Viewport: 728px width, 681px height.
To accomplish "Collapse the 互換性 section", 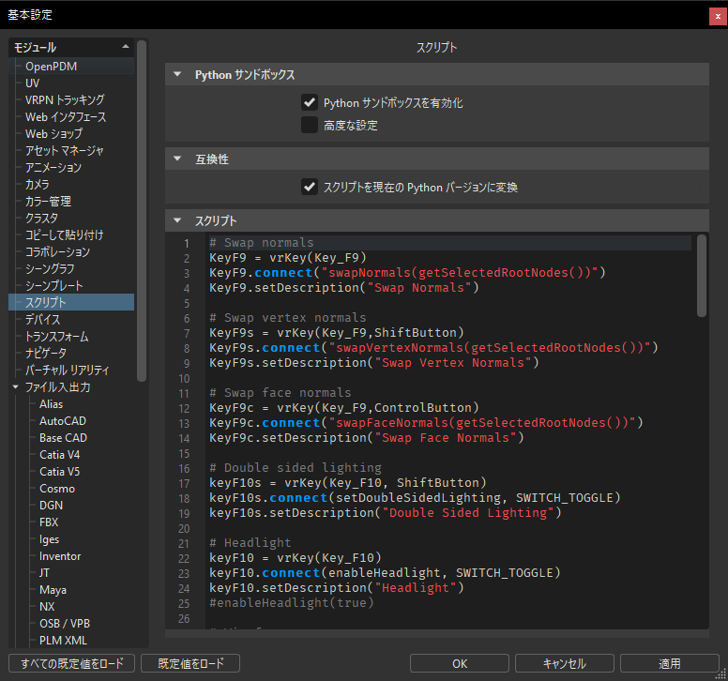I will [177, 159].
